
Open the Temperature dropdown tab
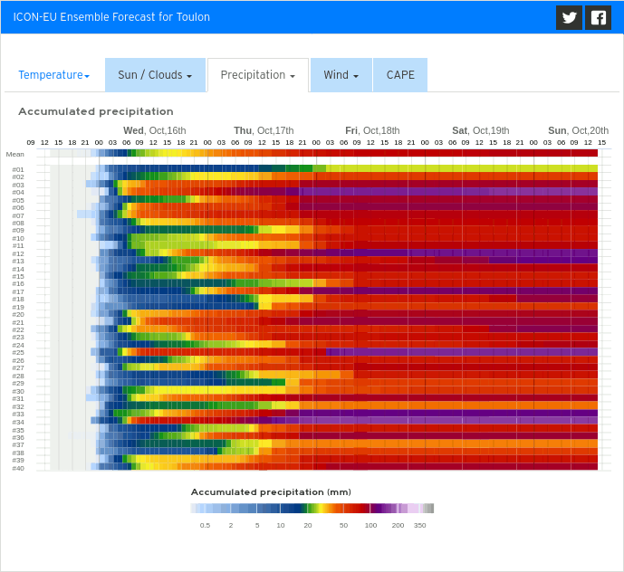[53, 75]
